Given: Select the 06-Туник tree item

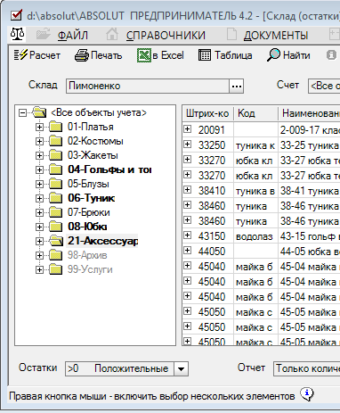Looking at the screenshot, I should pyautogui.click(x=91, y=198).
